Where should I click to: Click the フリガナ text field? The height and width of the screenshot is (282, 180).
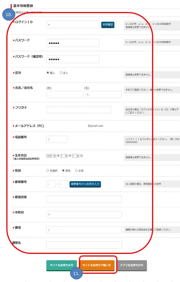(79, 110)
